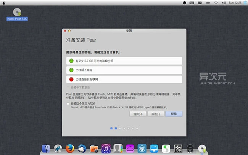The width and height of the screenshot is (248, 155).
Task: Click the first blue progress step dot
Action: 111,128
